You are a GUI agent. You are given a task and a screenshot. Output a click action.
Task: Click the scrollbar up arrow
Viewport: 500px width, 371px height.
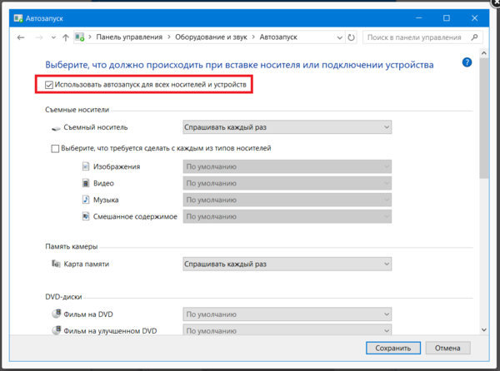point(483,53)
